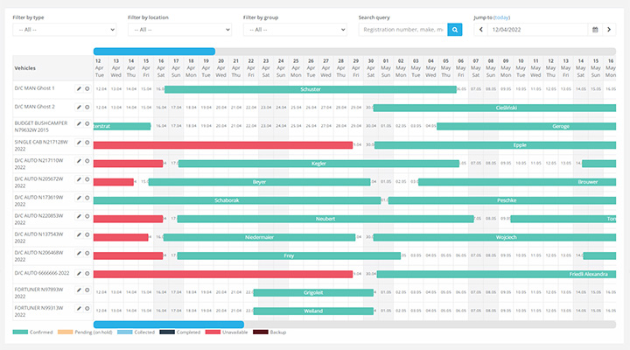
Task: Edit the FORTUNER N97893W vehicle
Action: pos(79,290)
